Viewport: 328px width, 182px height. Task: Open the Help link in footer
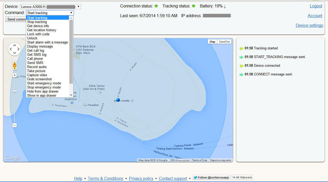[78, 178]
